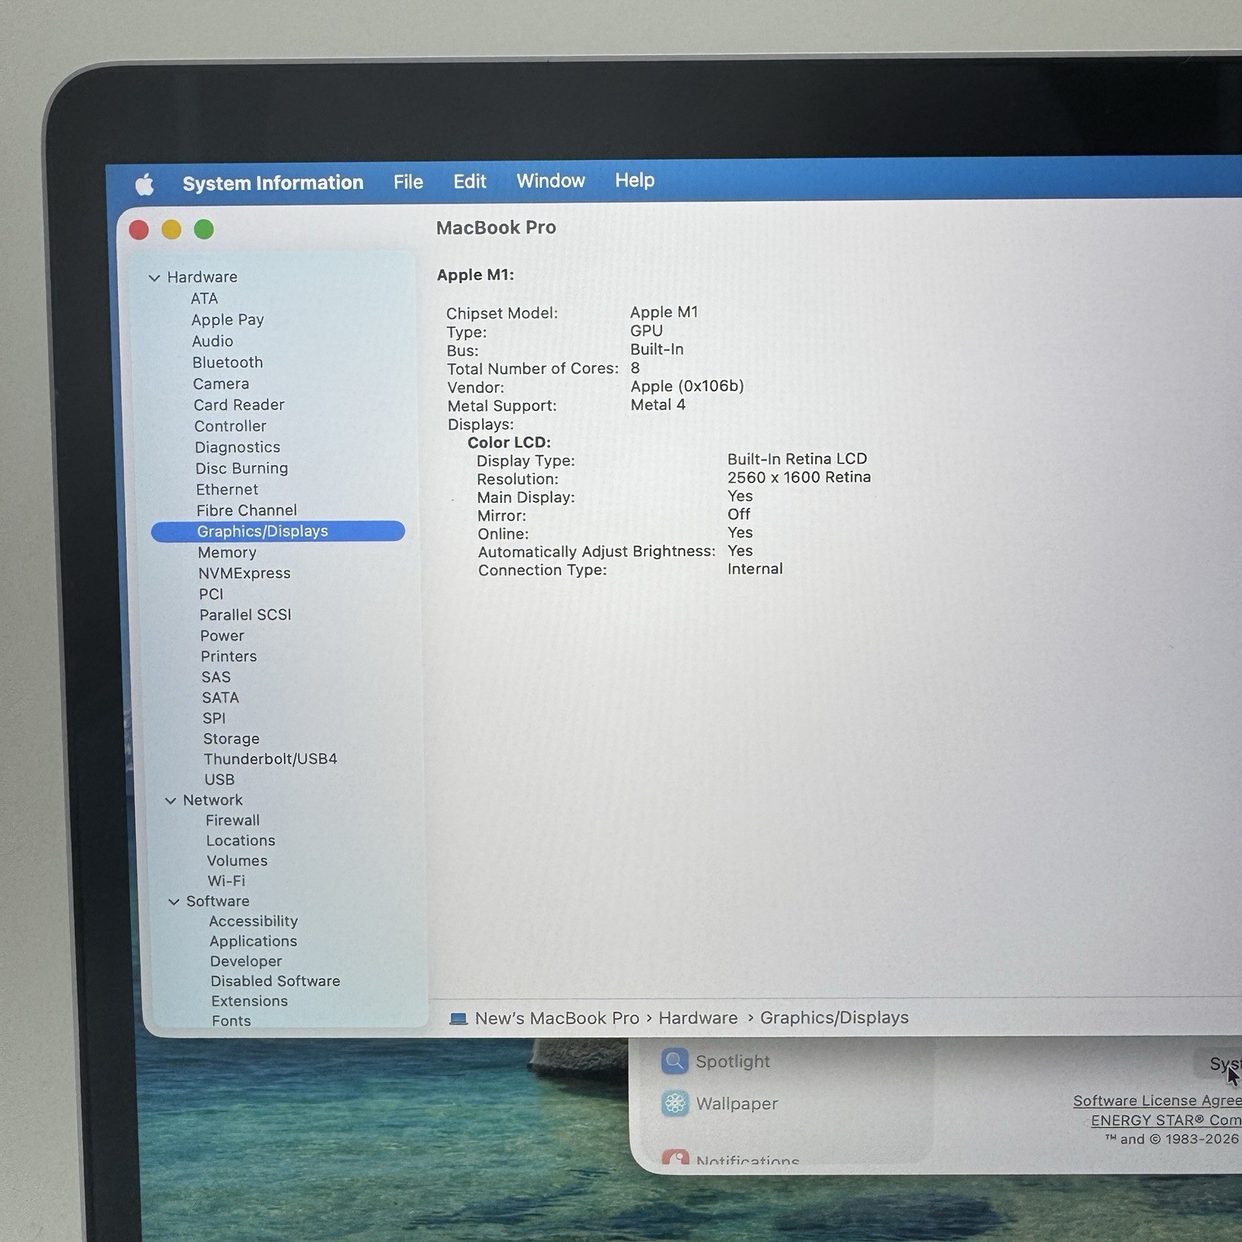Click Hardware in the path bar
This screenshot has height=1242, width=1242.
[x=699, y=1018]
